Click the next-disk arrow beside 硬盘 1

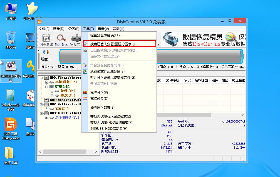click(x=48, y=51)
